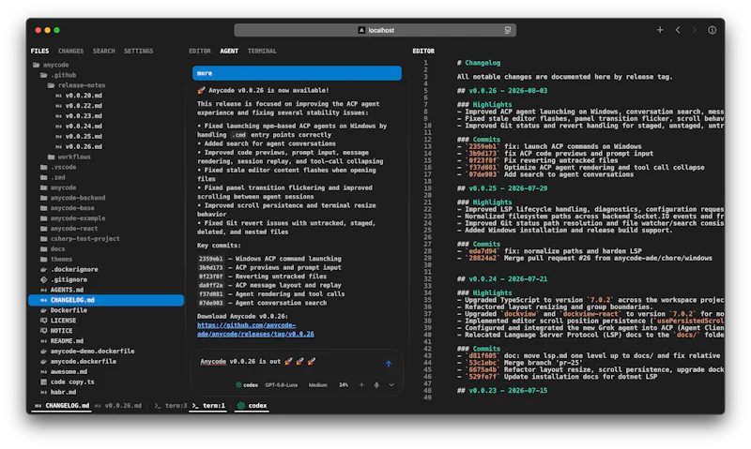This screenshot has height=449, width=751.
Task: Switch to v0.0.26.md bottom tab
Action: pyautogui.click(x=118, y=406)
